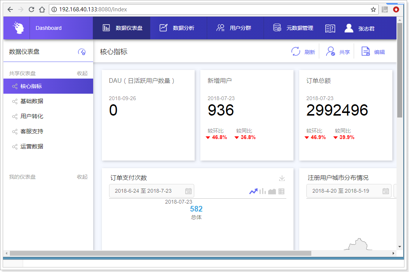Click the edit icon labeled 编辑

pyautogui.click(x=365, y=52)
